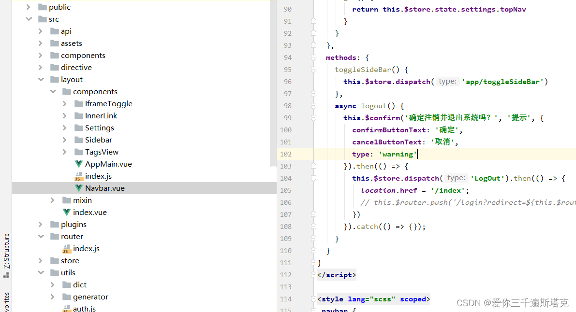Collapse the layout folder
576x312 pixels.
click(x=41, y=80)
